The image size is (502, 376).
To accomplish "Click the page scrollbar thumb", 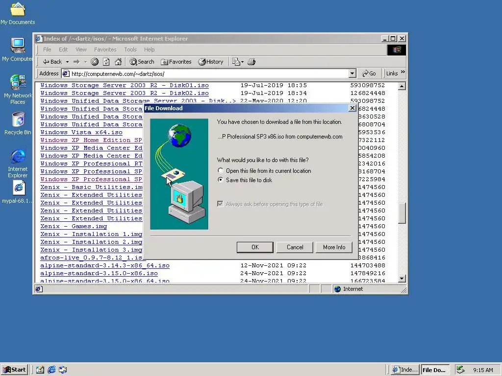I will click(x=402, y=213).
